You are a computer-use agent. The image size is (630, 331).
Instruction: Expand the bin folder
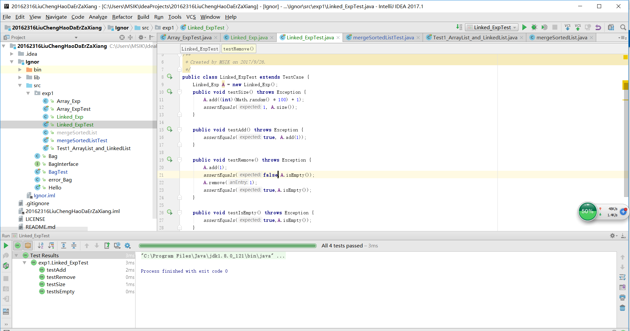(x=20, y=69)
